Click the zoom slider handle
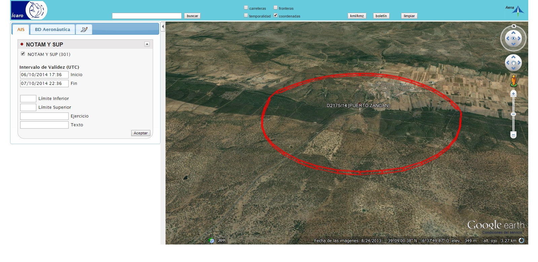The height and width of the screenshot is (262, 538). 513,114
